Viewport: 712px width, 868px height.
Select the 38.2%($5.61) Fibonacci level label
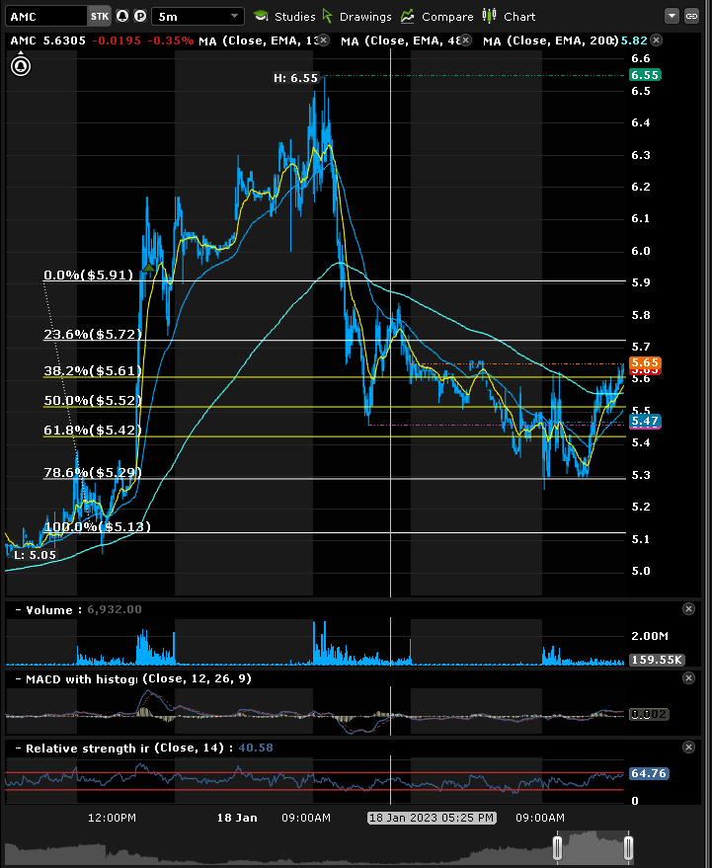point(93,370)
